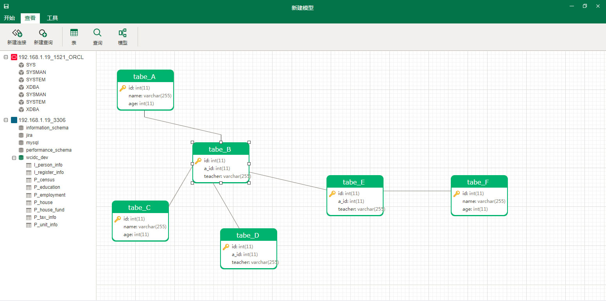Select the SYSTEM schema under ORCL
Viewport: 606px width, 301px height.
36,80
